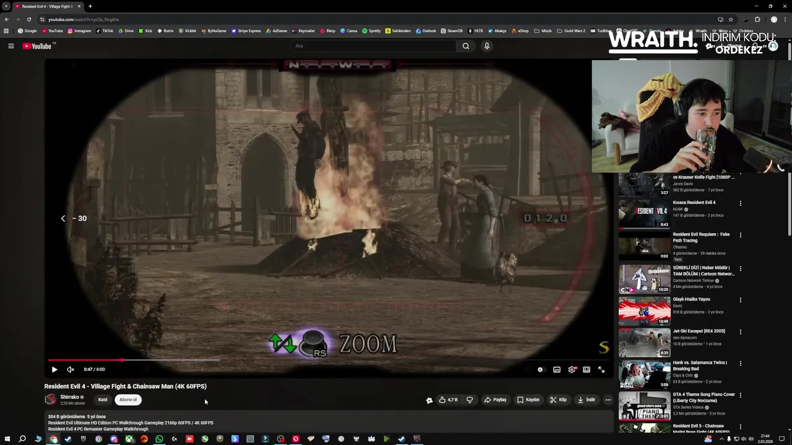This screenshot has width=792, height=445.
Task: Click the Ara search input field
Action: (x=374, y=46)
